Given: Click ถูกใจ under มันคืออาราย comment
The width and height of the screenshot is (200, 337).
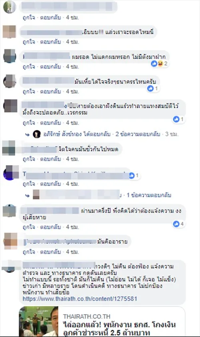Looking at the screenshot, I should pos(29,252).
